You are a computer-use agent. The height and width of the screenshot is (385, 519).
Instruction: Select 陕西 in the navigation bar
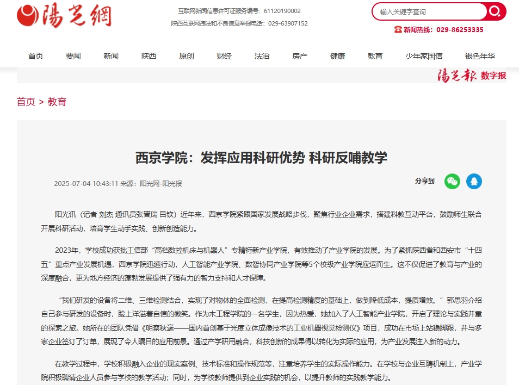coord(149,56)
